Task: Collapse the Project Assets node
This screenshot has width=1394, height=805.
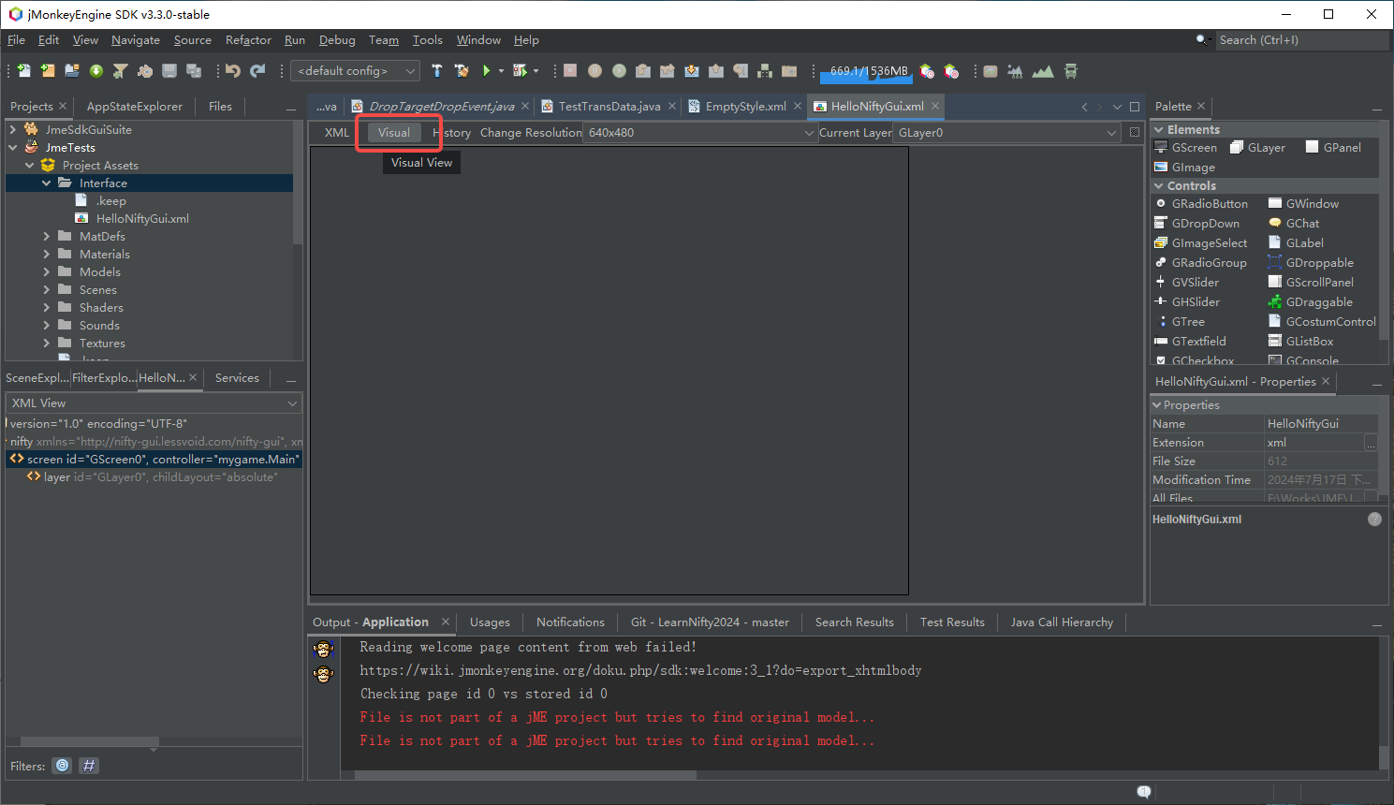Action: click(x=30, y=166)
